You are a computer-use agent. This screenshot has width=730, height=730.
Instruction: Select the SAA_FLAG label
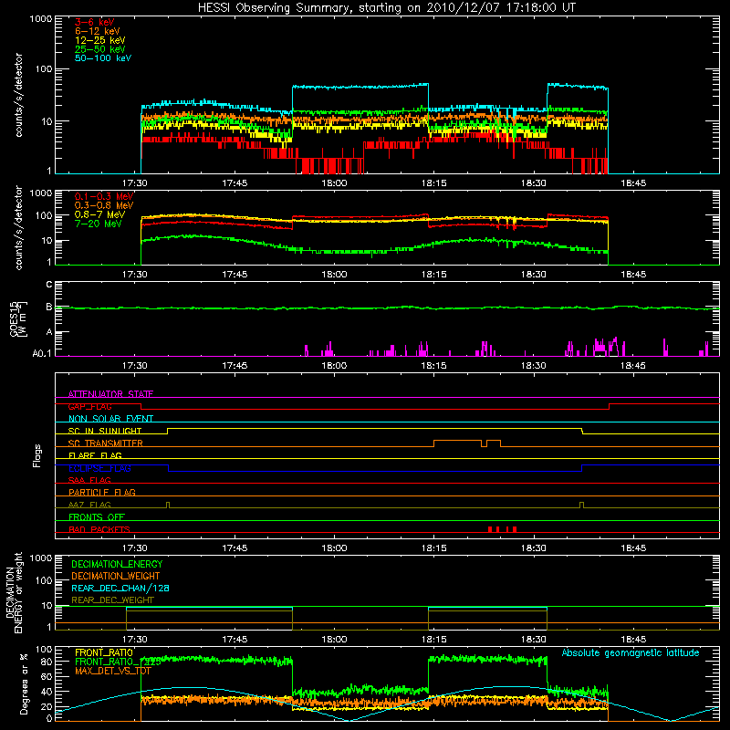pos(89,480)
